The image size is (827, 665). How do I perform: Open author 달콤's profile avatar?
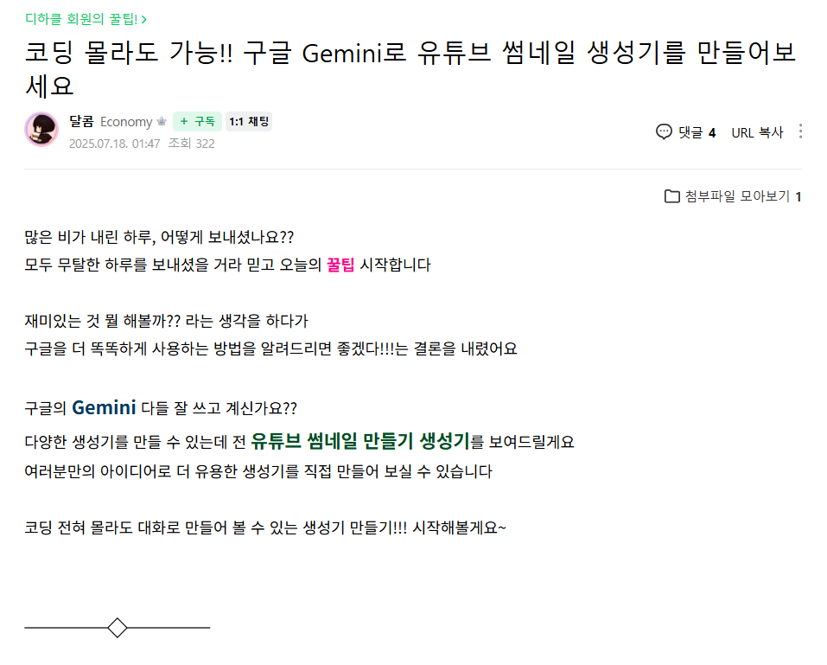(41, 130)
